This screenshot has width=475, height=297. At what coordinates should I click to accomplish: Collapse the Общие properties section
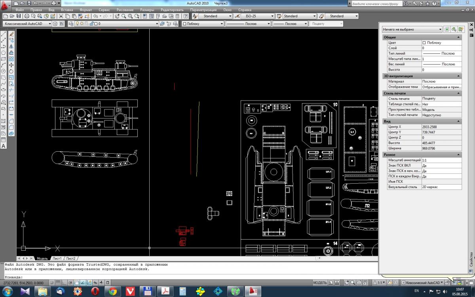(x=458, y=37)
